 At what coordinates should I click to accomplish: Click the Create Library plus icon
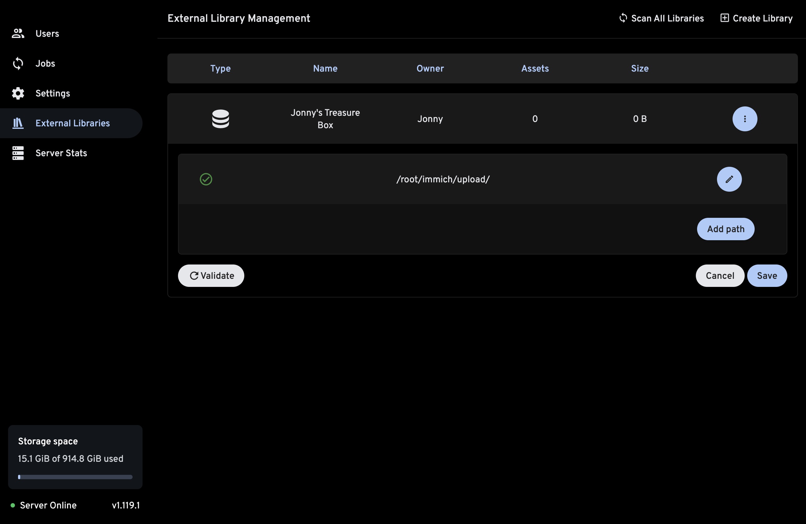pyautogui.click(x=725, y=18)
